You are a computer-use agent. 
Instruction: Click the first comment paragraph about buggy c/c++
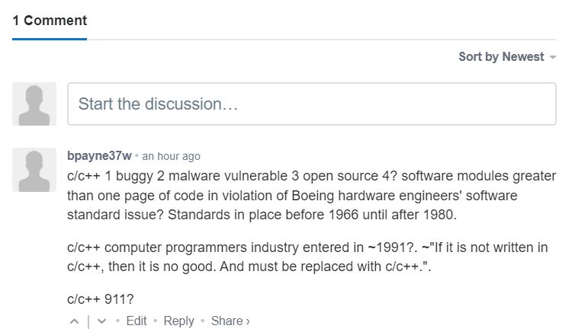pos(312,196)
